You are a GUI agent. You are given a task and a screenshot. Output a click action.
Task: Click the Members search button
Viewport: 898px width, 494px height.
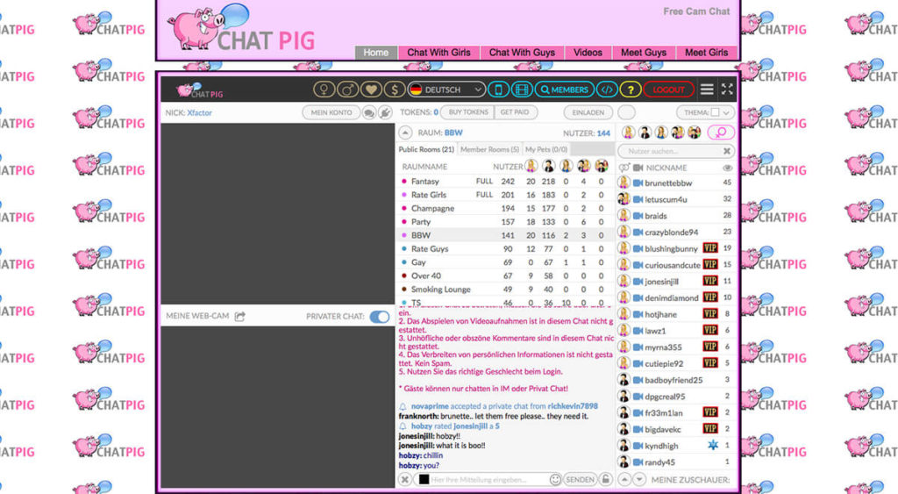565,89
